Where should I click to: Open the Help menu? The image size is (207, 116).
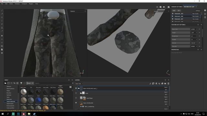37,4
